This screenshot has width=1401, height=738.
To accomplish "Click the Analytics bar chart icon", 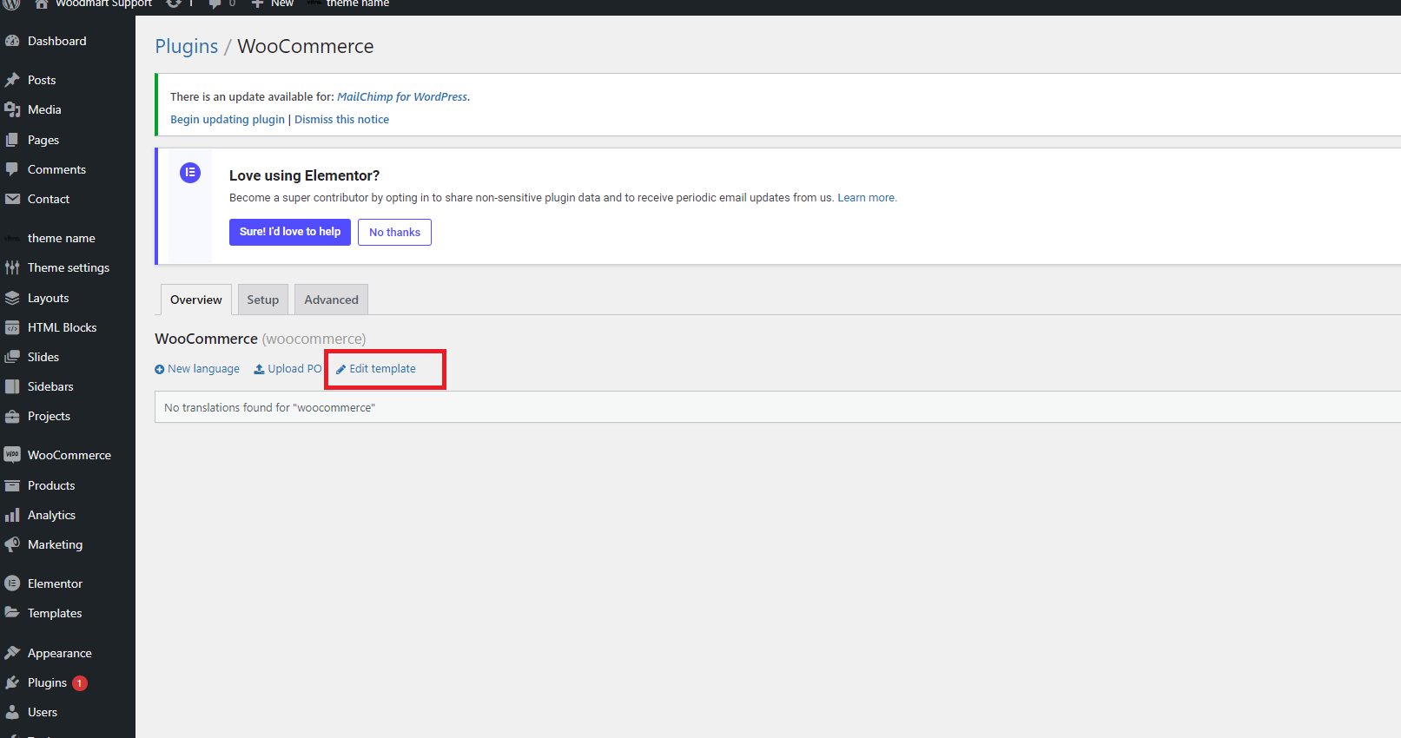I will (x=12, y=515).
